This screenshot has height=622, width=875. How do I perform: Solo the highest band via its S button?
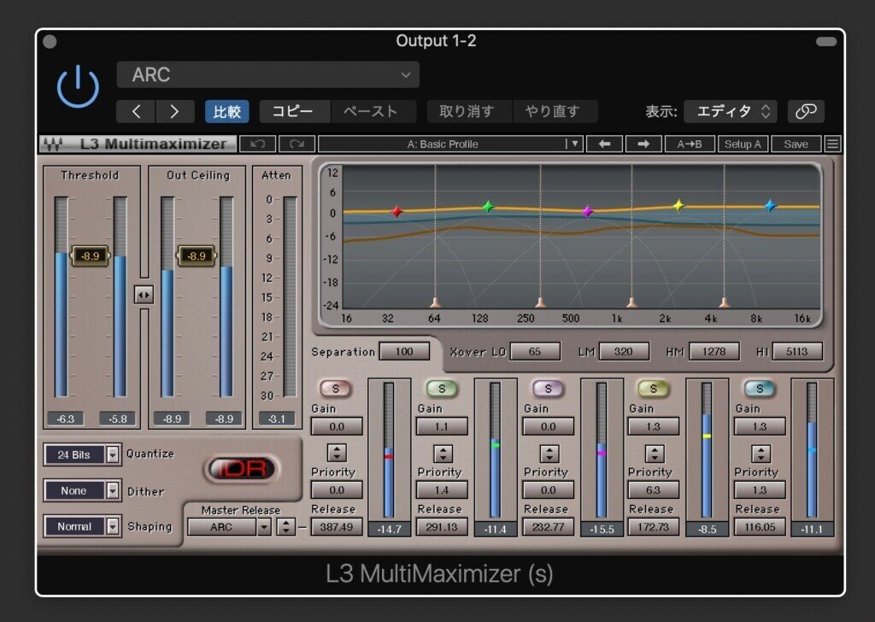coord(759,389)
